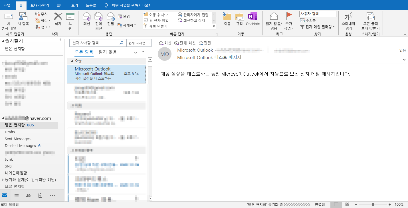Click reading pane 회신 reply button
The width and height of the screenshot is (408, 208).
click(x=165, y=43)
